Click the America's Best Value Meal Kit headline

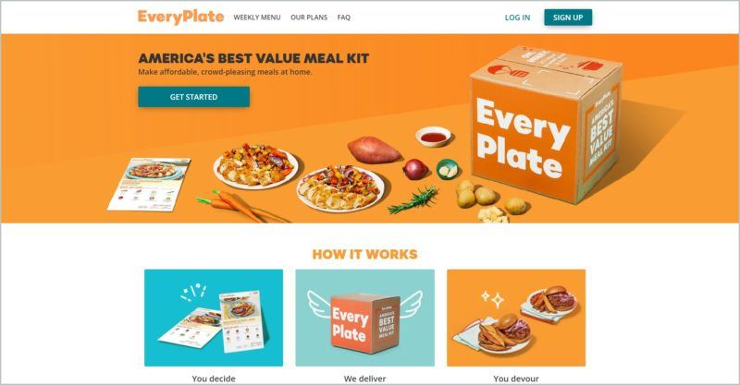tap(253, 58)
